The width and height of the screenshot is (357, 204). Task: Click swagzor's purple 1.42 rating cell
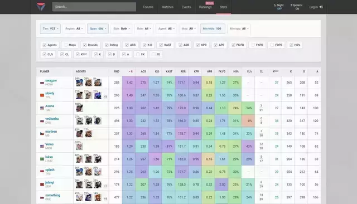[129, 82]
